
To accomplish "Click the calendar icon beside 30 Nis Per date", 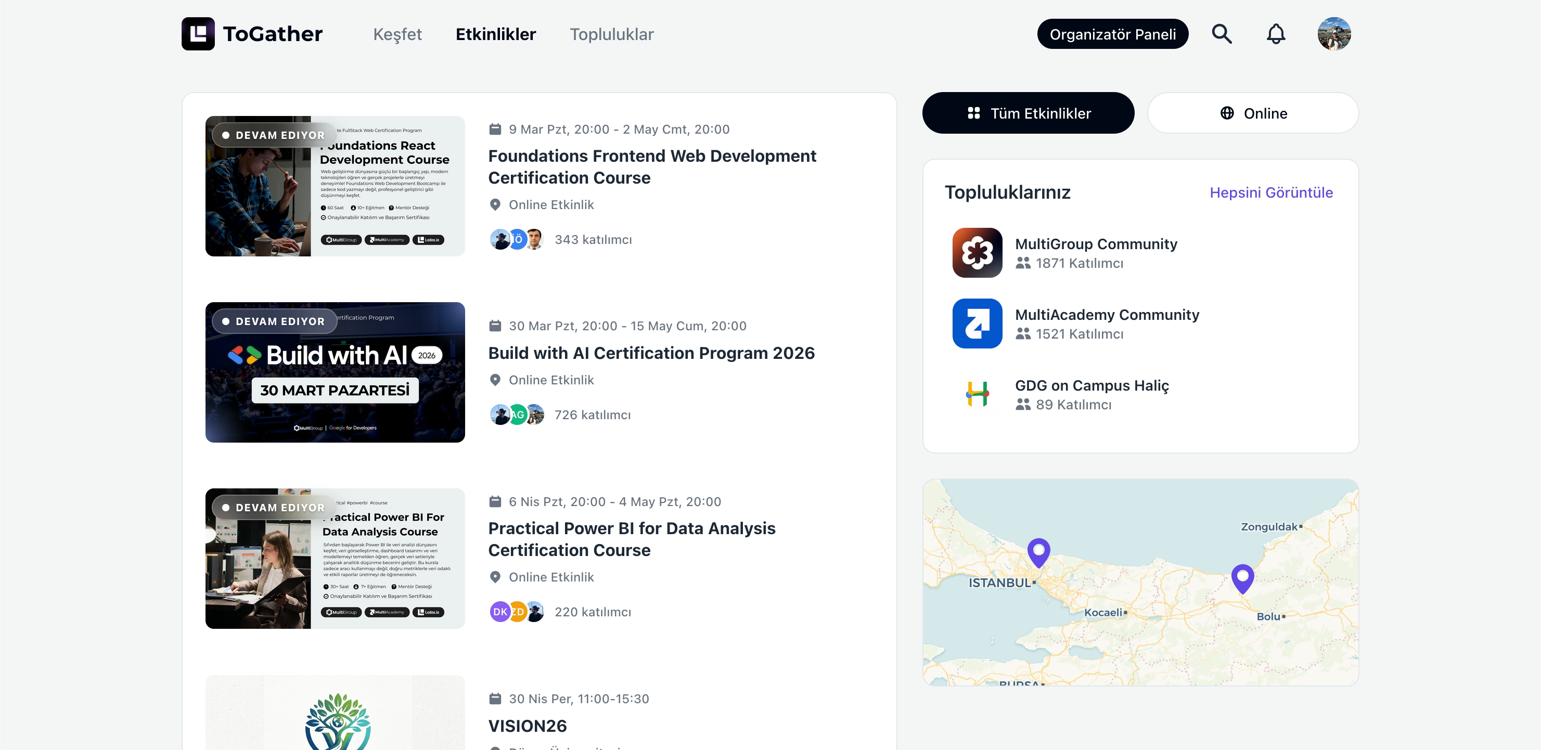I will click(x=495, y=698).
